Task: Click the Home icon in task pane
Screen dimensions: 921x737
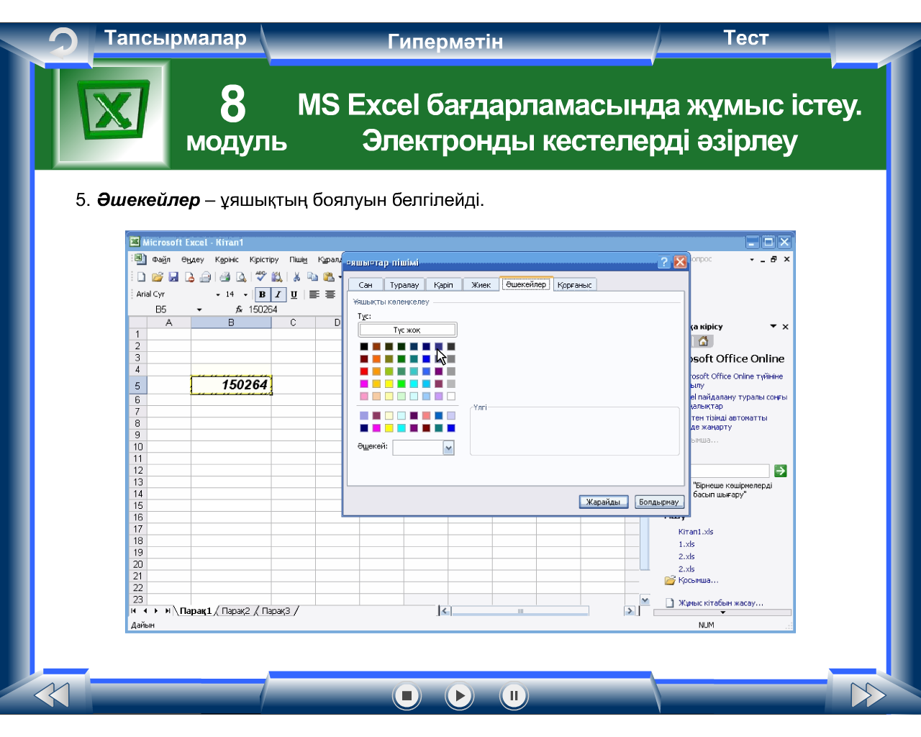Action: tap(704, 341)
